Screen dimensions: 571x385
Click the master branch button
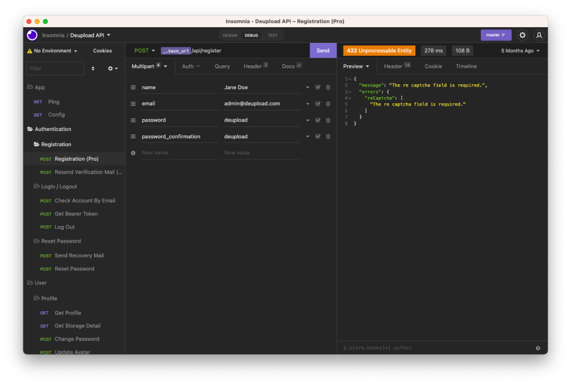pyautogui.click(x=496, y=35)
